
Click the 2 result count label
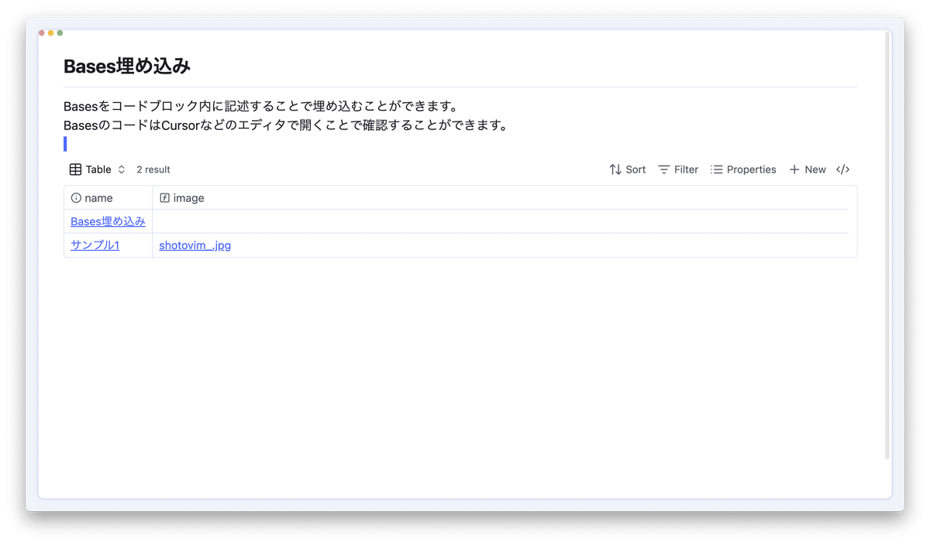(x=153, y=169)
